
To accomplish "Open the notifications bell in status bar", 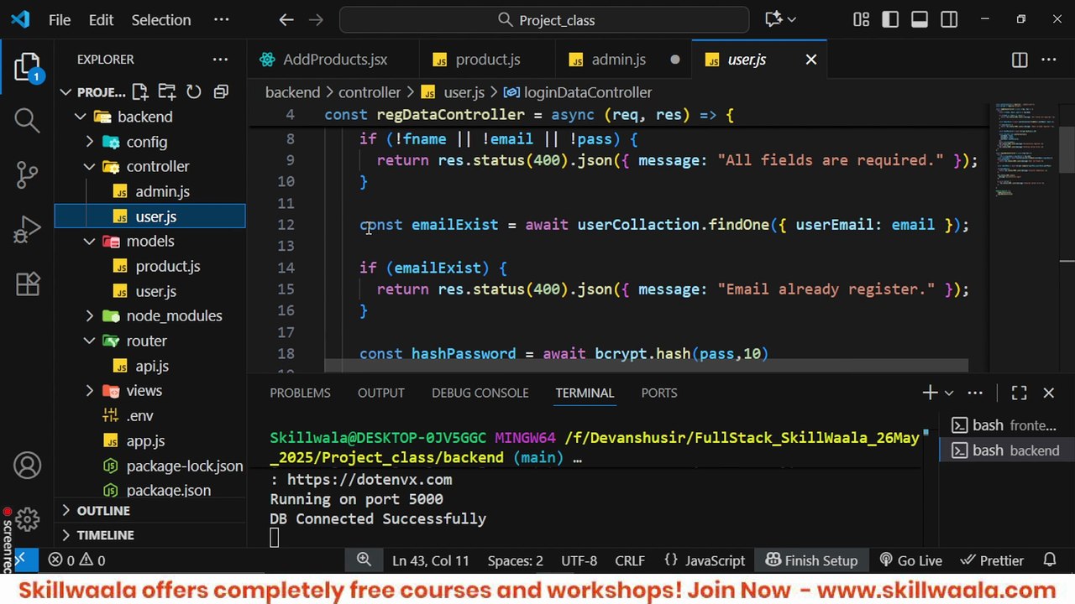I will tap(1049, 560).
